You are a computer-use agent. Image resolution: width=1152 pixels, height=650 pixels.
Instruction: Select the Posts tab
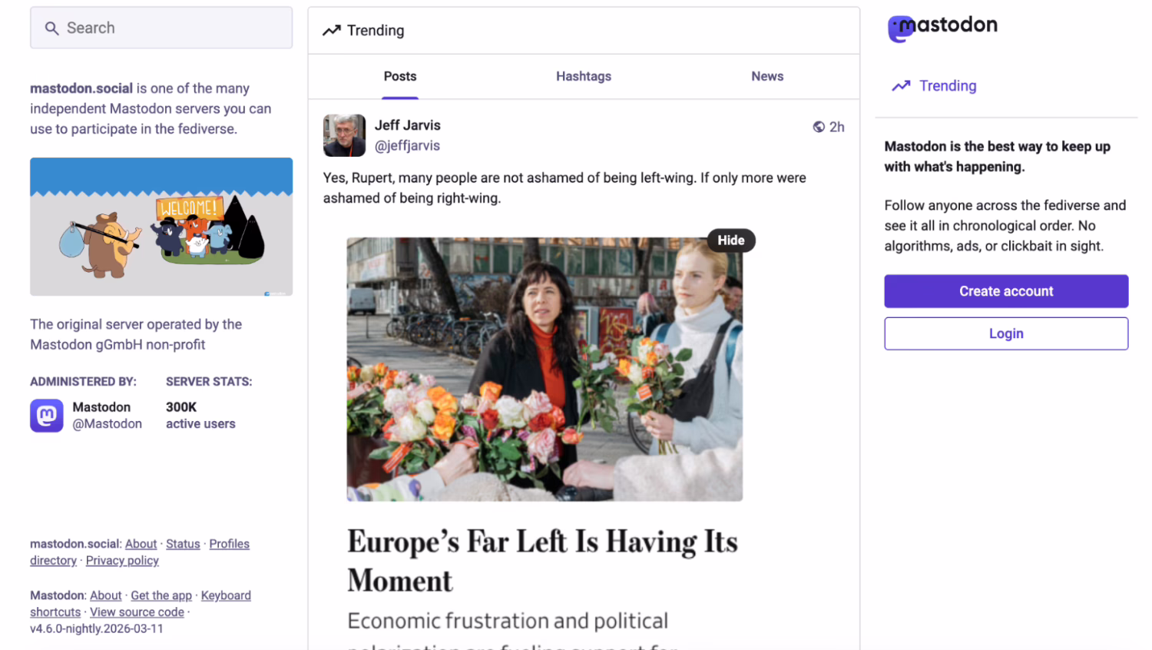(399, 76)
